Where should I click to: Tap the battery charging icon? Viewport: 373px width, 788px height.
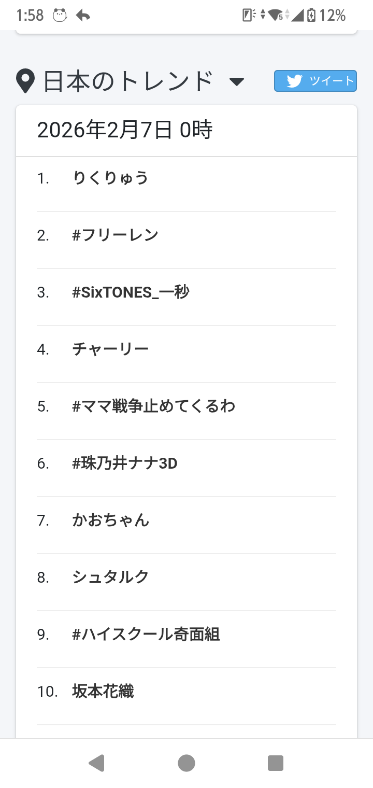pos(311,16)
